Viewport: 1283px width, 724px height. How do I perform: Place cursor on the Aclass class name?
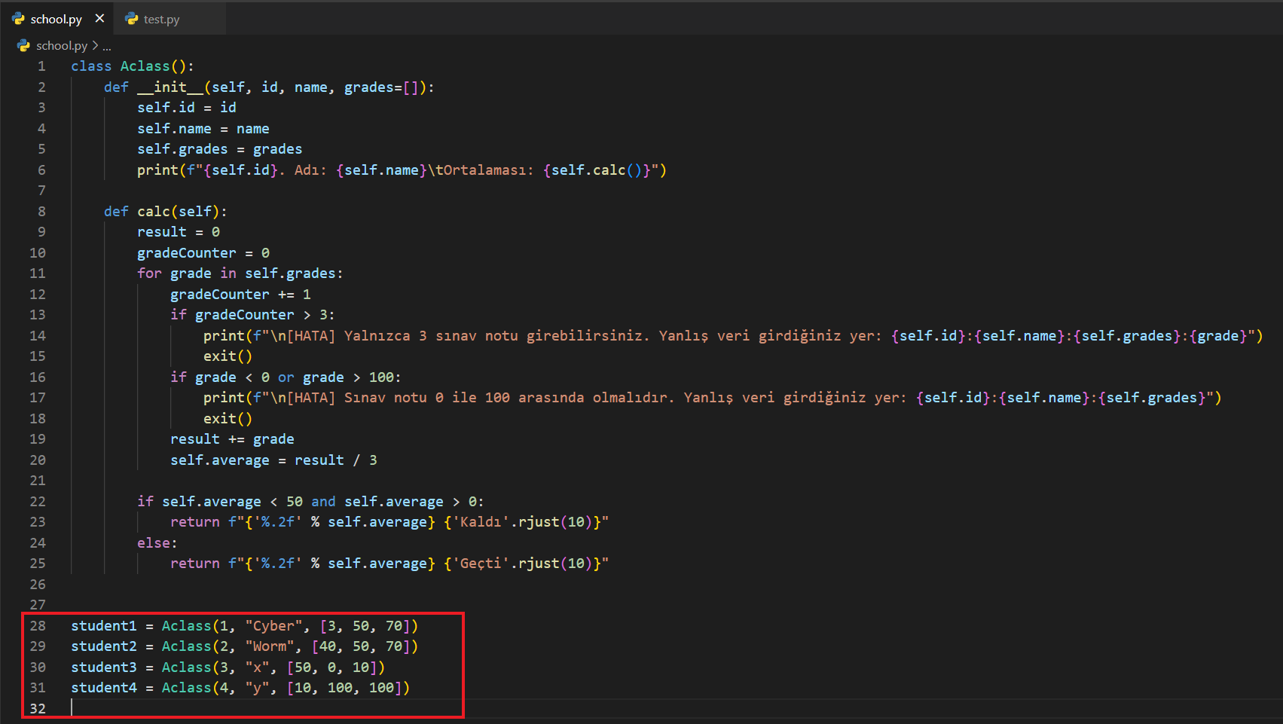pos(145,66)
